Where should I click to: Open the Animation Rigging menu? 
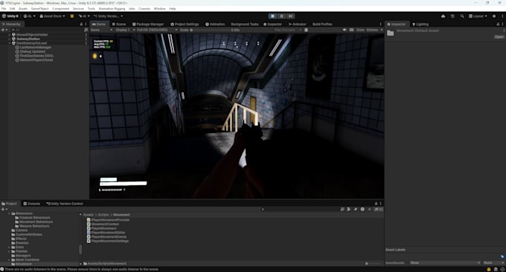coord(112,9)
